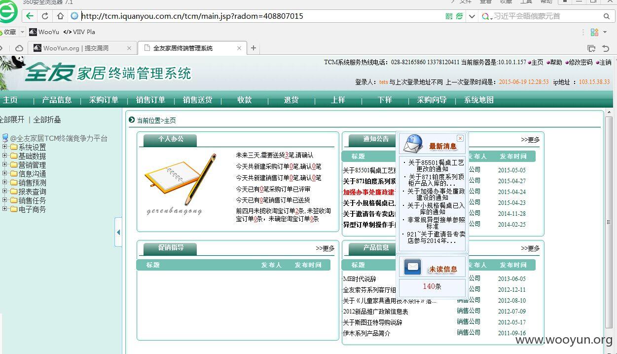
Task: Expand 报表查询 tree node
Action: tap(5, 192)
